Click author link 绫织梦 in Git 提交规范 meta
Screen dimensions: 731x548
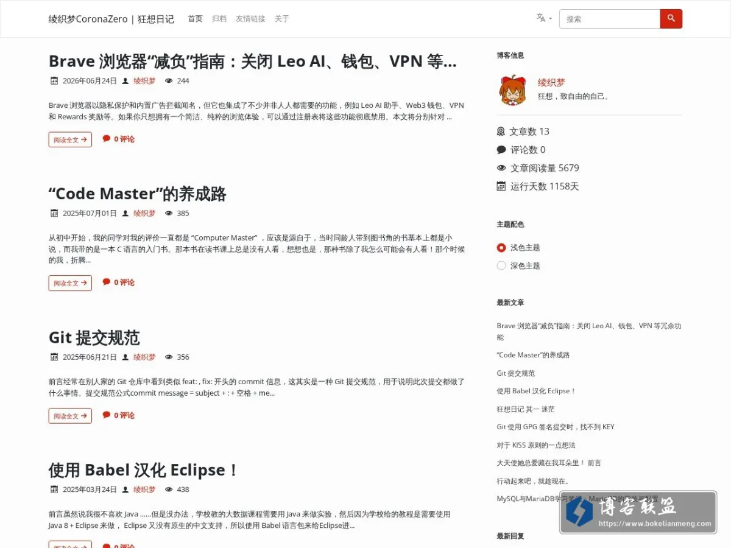click(144, 357)
